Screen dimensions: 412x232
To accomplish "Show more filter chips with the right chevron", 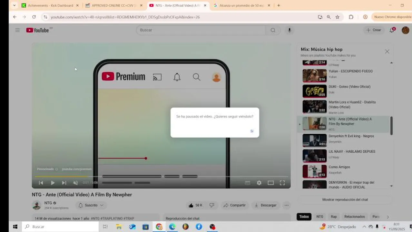I will pyautogui.click(x=388, y=217).
